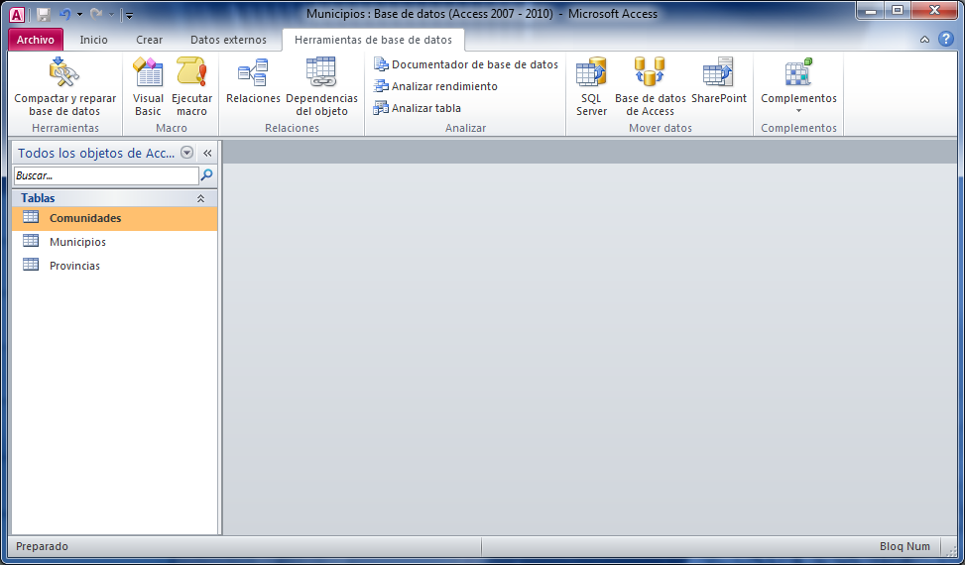This screenshot has width=965, height=565.
Task: Maximize the Access window
Action: click(x=898, y=11)
